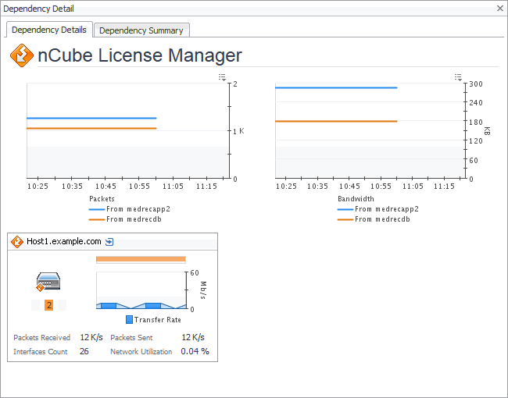The width and height of the screenshot is (508, 398).
Task: Click the orange utilization bar above the chart
Action: coord(141,259)
